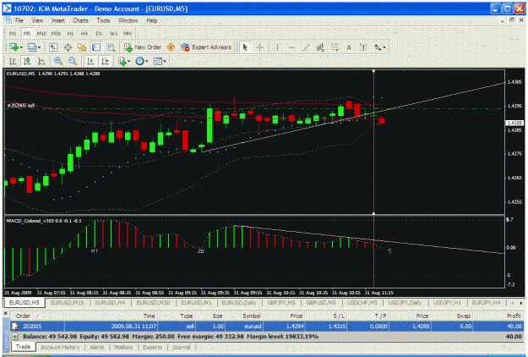The height and width of the screenshot is (357, 528).
Task: Select the vertical line drawing tool
Action: click(x=277, y=47)
